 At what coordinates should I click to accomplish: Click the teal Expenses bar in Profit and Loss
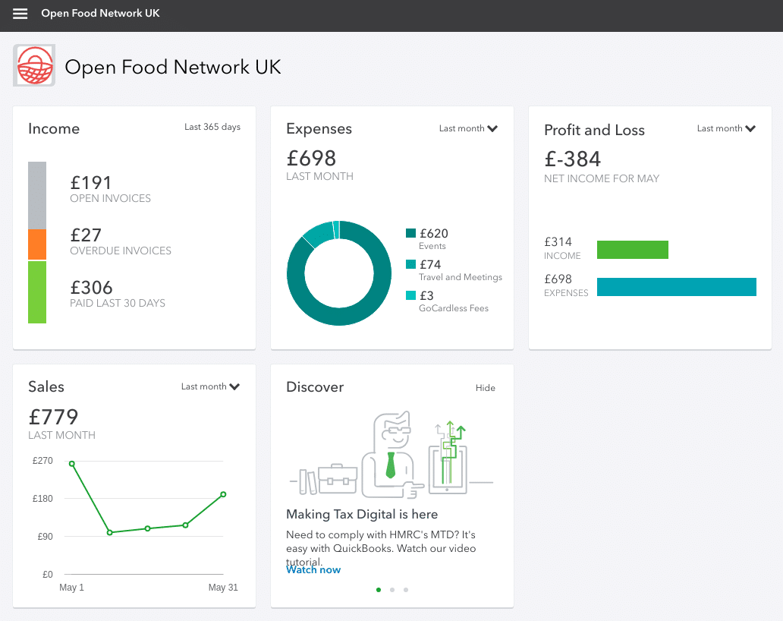click(676, 287)
